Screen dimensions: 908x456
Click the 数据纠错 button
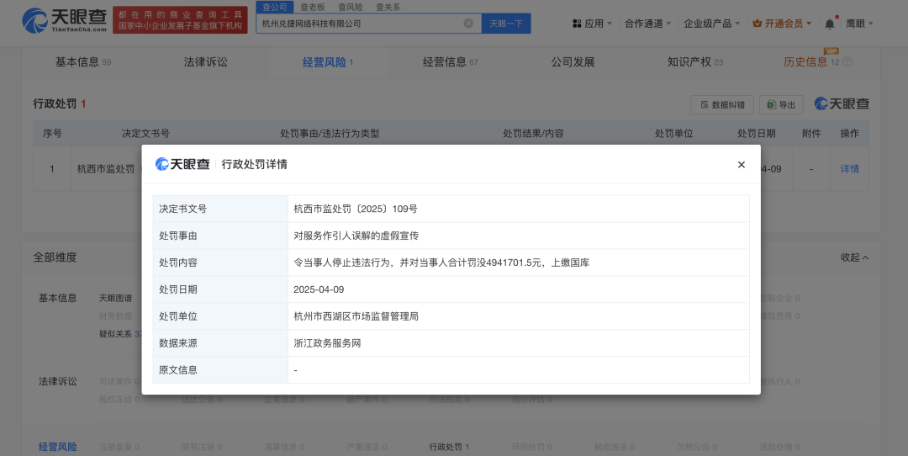pyautogui.click(x=722, y=104)
